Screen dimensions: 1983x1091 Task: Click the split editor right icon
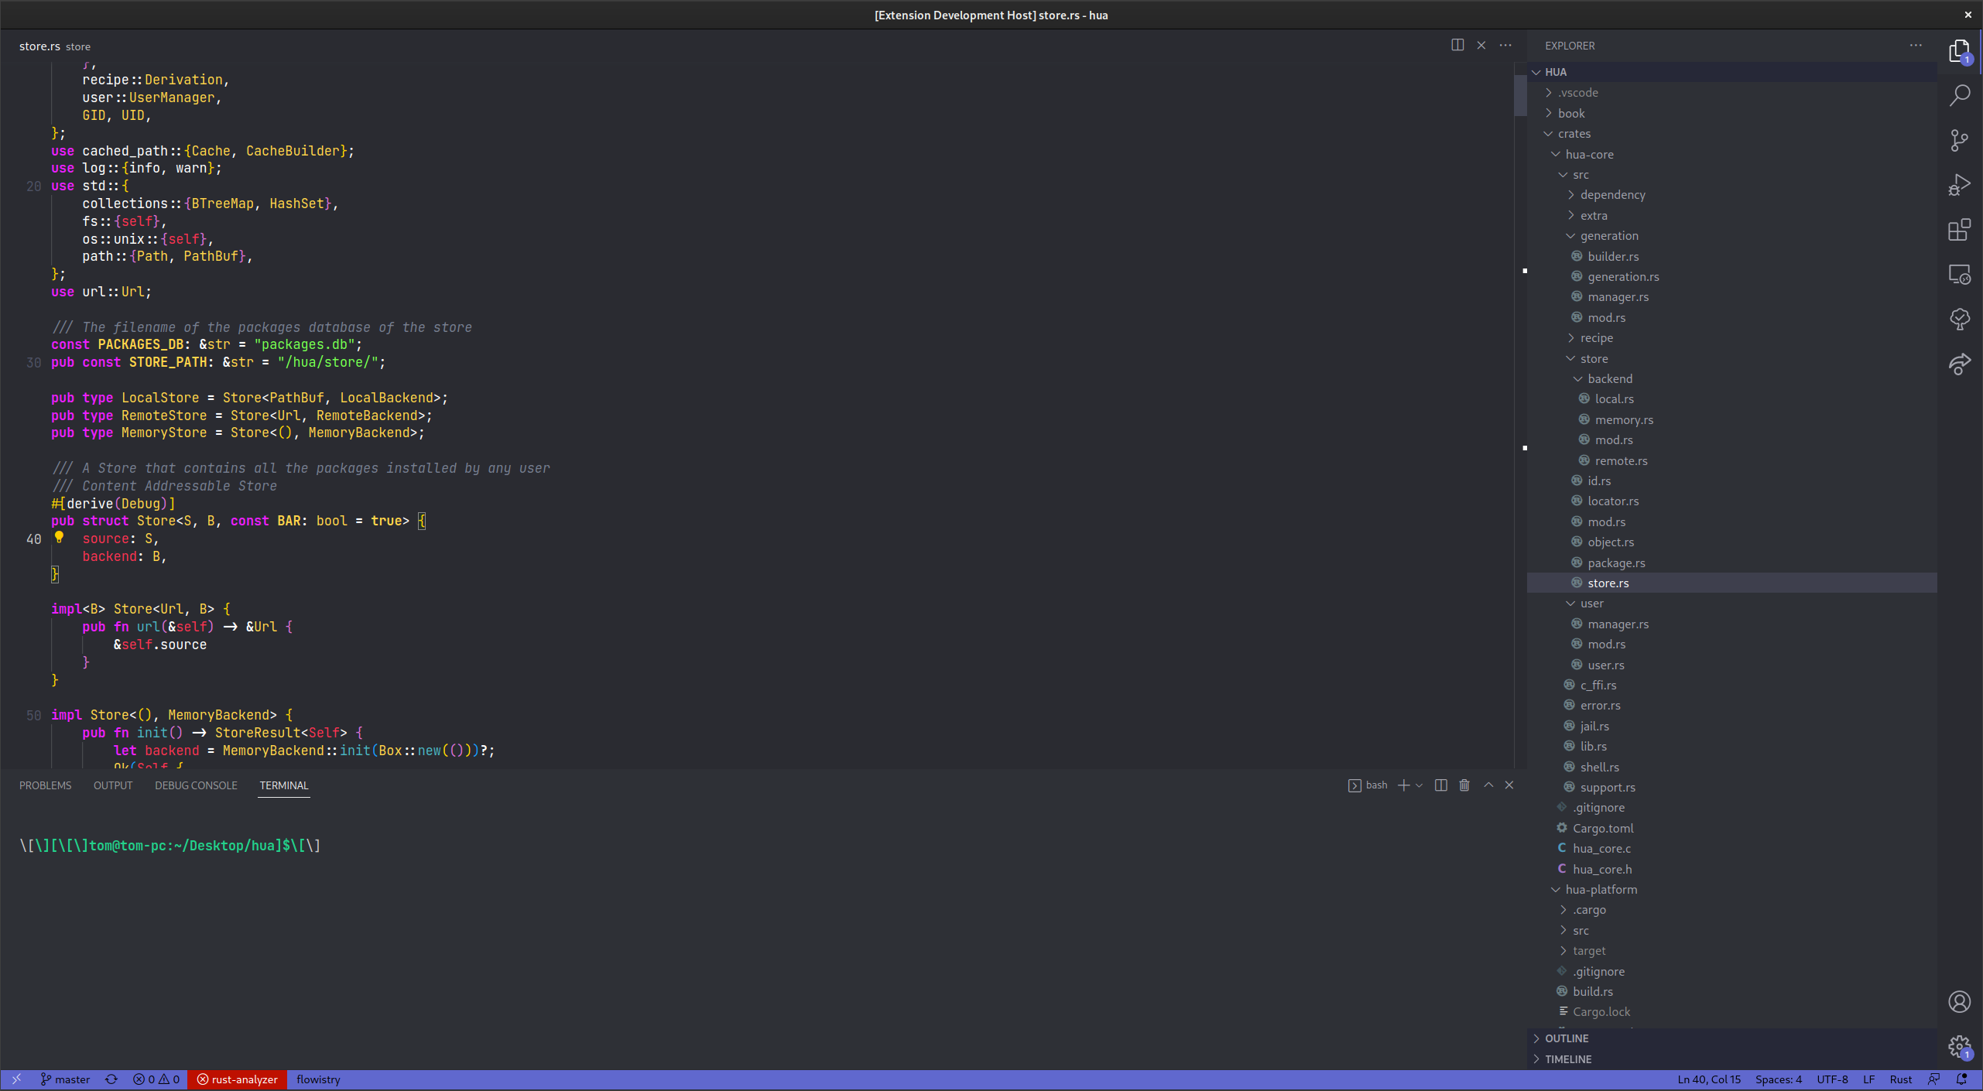click(1457, 45)
